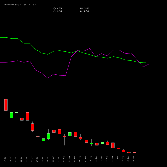Screen dimensions: 167x167
Task: Click the long-wick green candle above 04 Aug
Action: pos(70,134)
